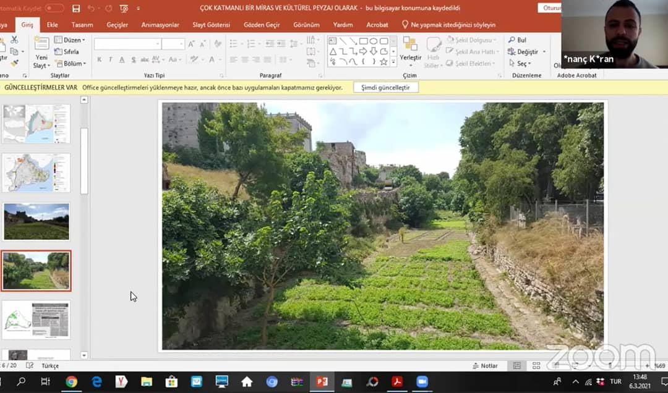Switch to slide sorter view in status bar
This screenshot has width=668, height=393.
coord(536,366)
